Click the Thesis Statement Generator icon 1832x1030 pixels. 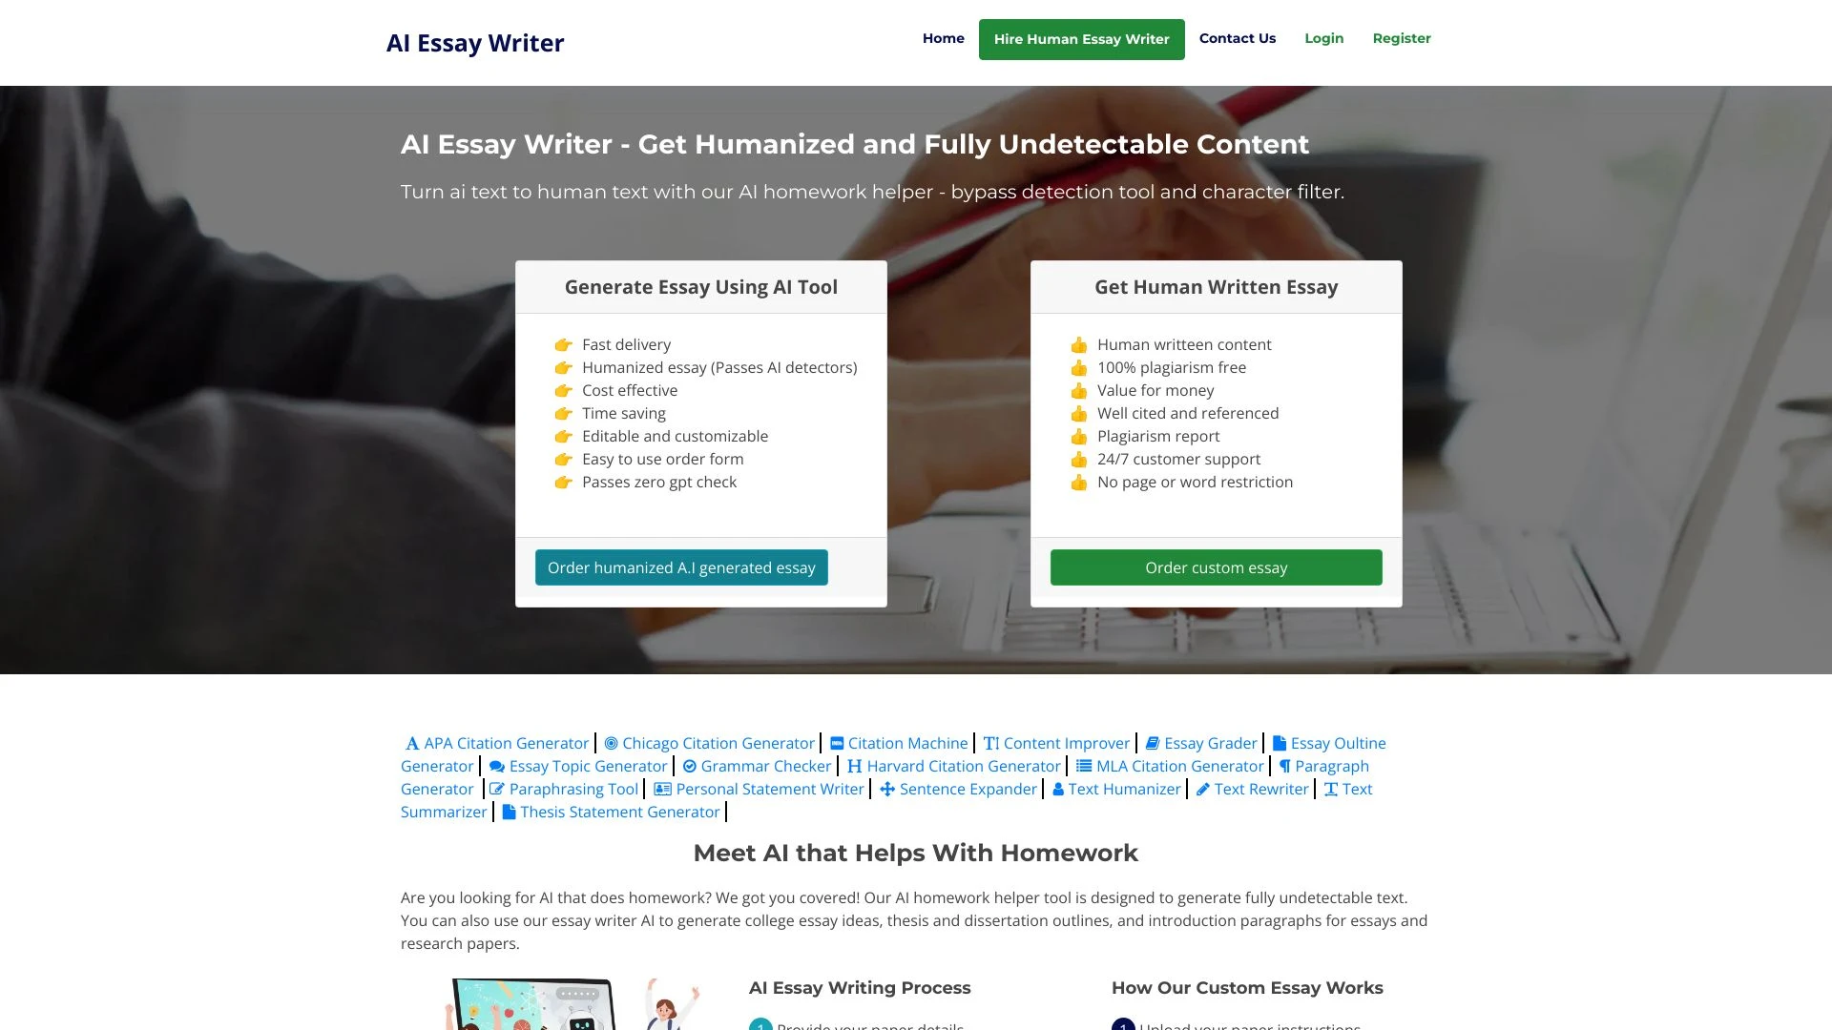(x=510, y=812)
